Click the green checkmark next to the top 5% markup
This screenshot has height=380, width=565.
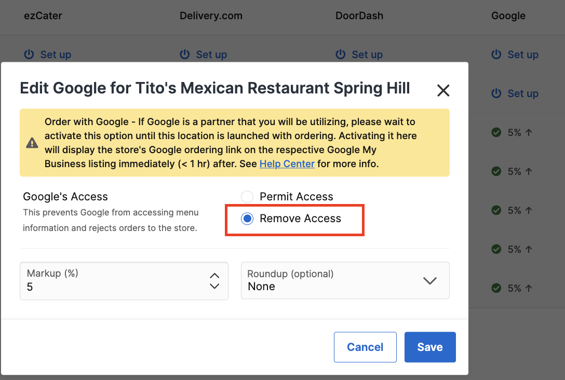(x=495, y=132)
